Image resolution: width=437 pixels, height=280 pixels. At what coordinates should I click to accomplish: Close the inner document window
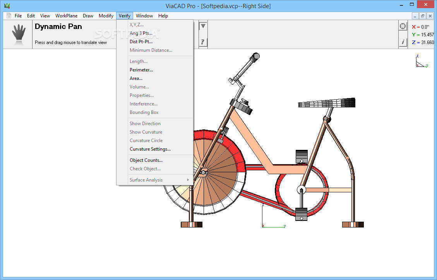click(x=430, y=16)
